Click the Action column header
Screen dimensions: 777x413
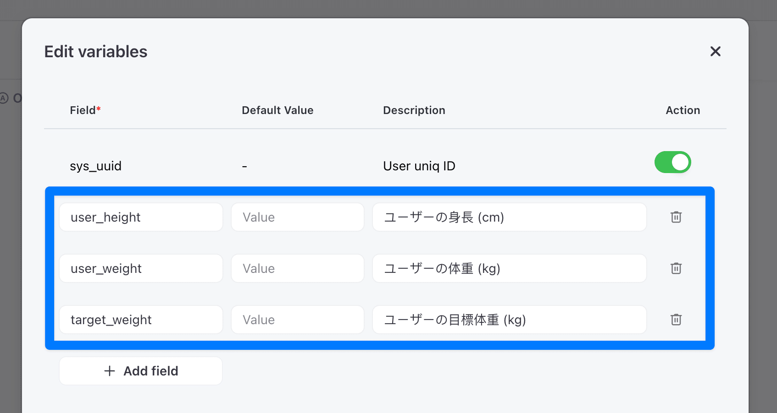683,110
